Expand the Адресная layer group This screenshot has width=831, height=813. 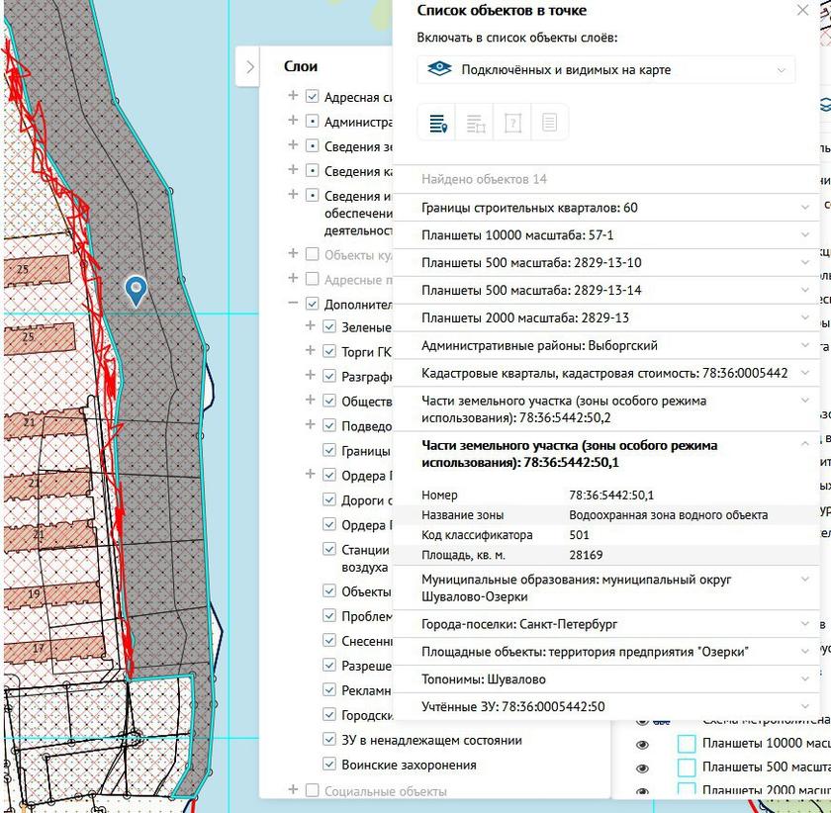click(293, 95)
